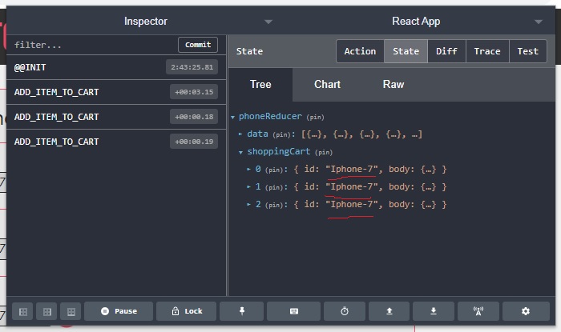
Task: Open settings gear icon
Action: tap(526, 311)
